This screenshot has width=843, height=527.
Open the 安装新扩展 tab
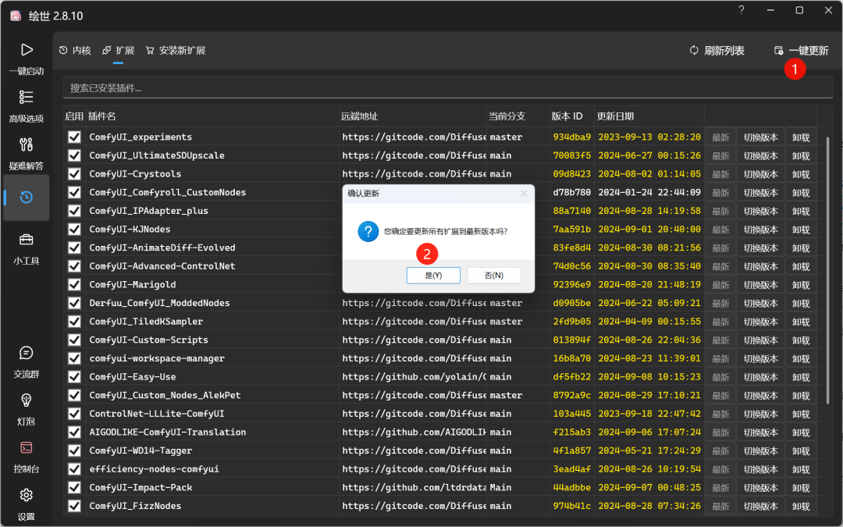[x=178, y=49]
